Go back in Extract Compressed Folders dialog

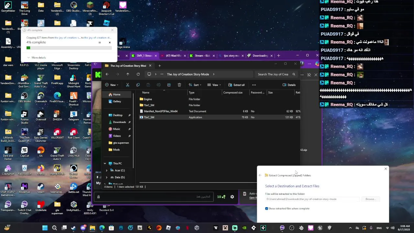[x=260, y=175]
